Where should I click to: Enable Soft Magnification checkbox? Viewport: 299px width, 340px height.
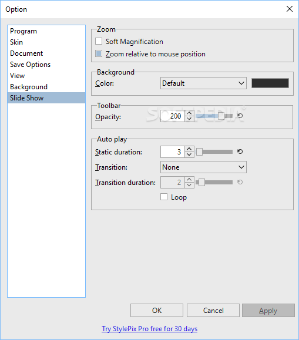tap(99, 41)
